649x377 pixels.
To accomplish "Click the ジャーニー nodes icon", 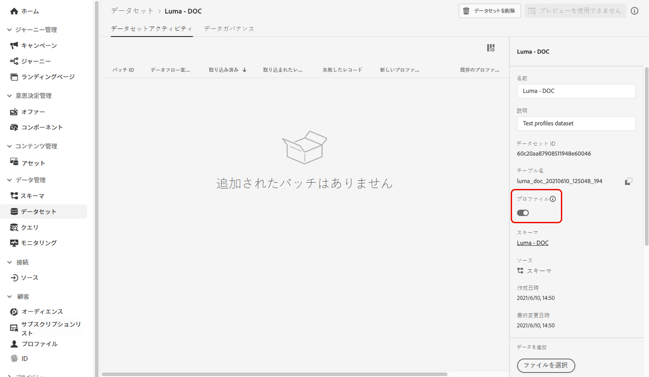I will (14, 61).
